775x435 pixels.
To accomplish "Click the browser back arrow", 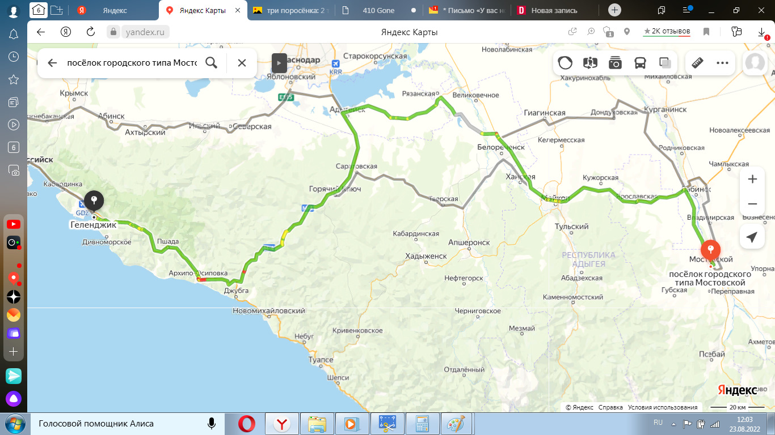I will [x=41, y=32].
